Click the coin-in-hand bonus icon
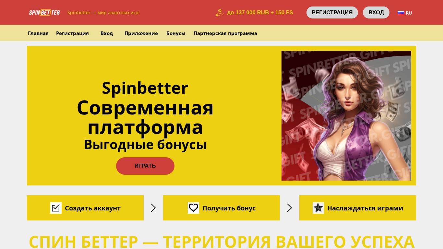The height and width of the screenshot is (249, 443). point(220,13)
